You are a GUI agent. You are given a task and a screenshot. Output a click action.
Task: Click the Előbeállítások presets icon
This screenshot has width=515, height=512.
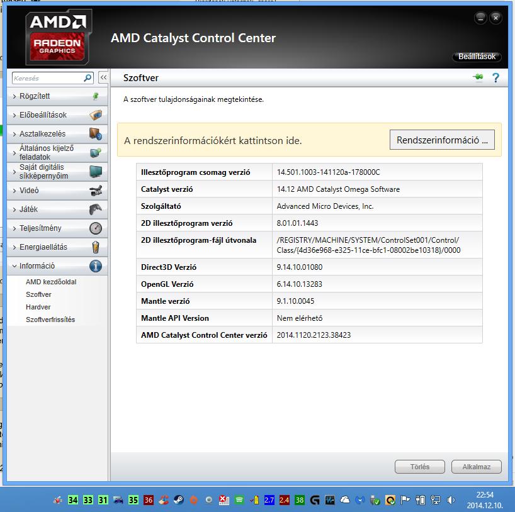[x=96, y=115]
